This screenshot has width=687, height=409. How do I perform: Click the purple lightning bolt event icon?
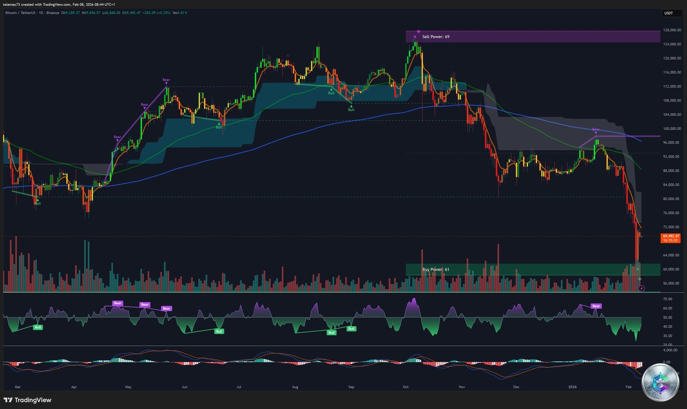click(x=641, y=288)
